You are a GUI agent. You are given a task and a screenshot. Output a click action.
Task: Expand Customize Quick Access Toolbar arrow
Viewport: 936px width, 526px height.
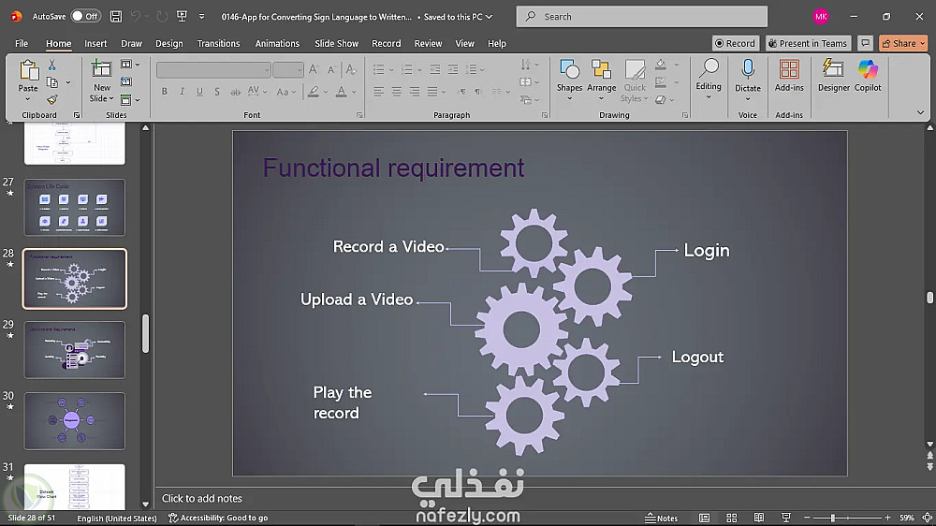202,17
